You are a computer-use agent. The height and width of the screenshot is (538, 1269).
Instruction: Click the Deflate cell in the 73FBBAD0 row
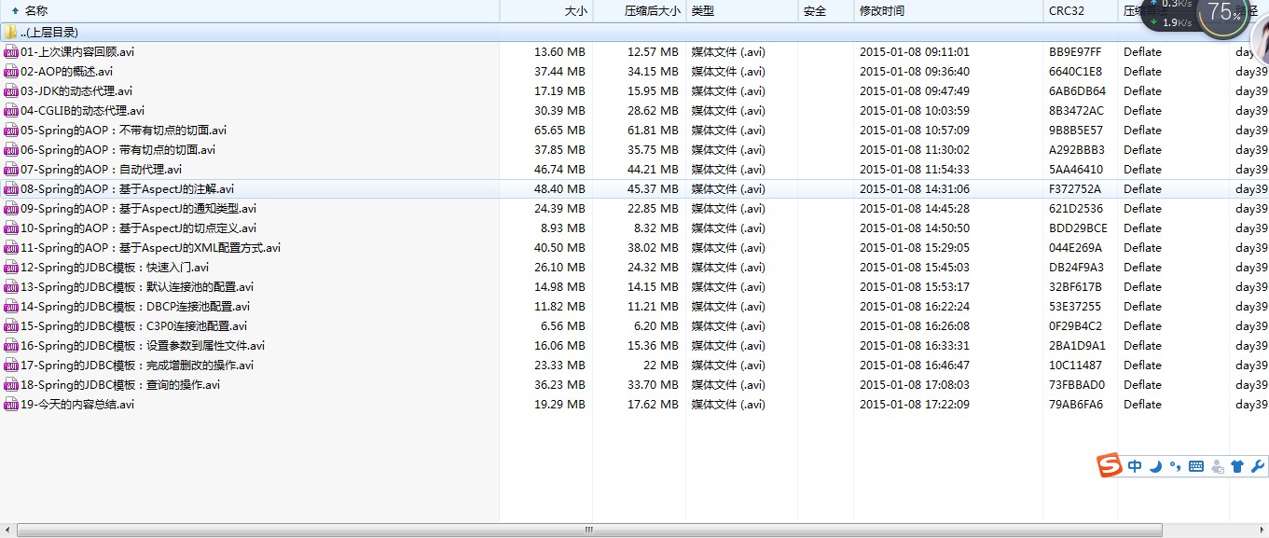1142,385
